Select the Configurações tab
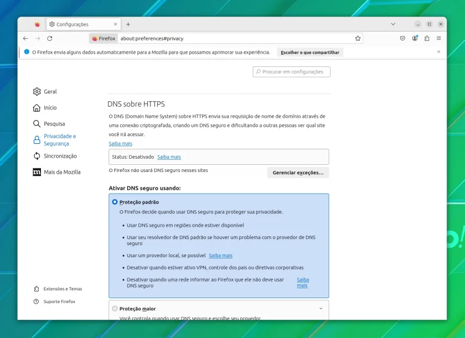 (84, 24)
